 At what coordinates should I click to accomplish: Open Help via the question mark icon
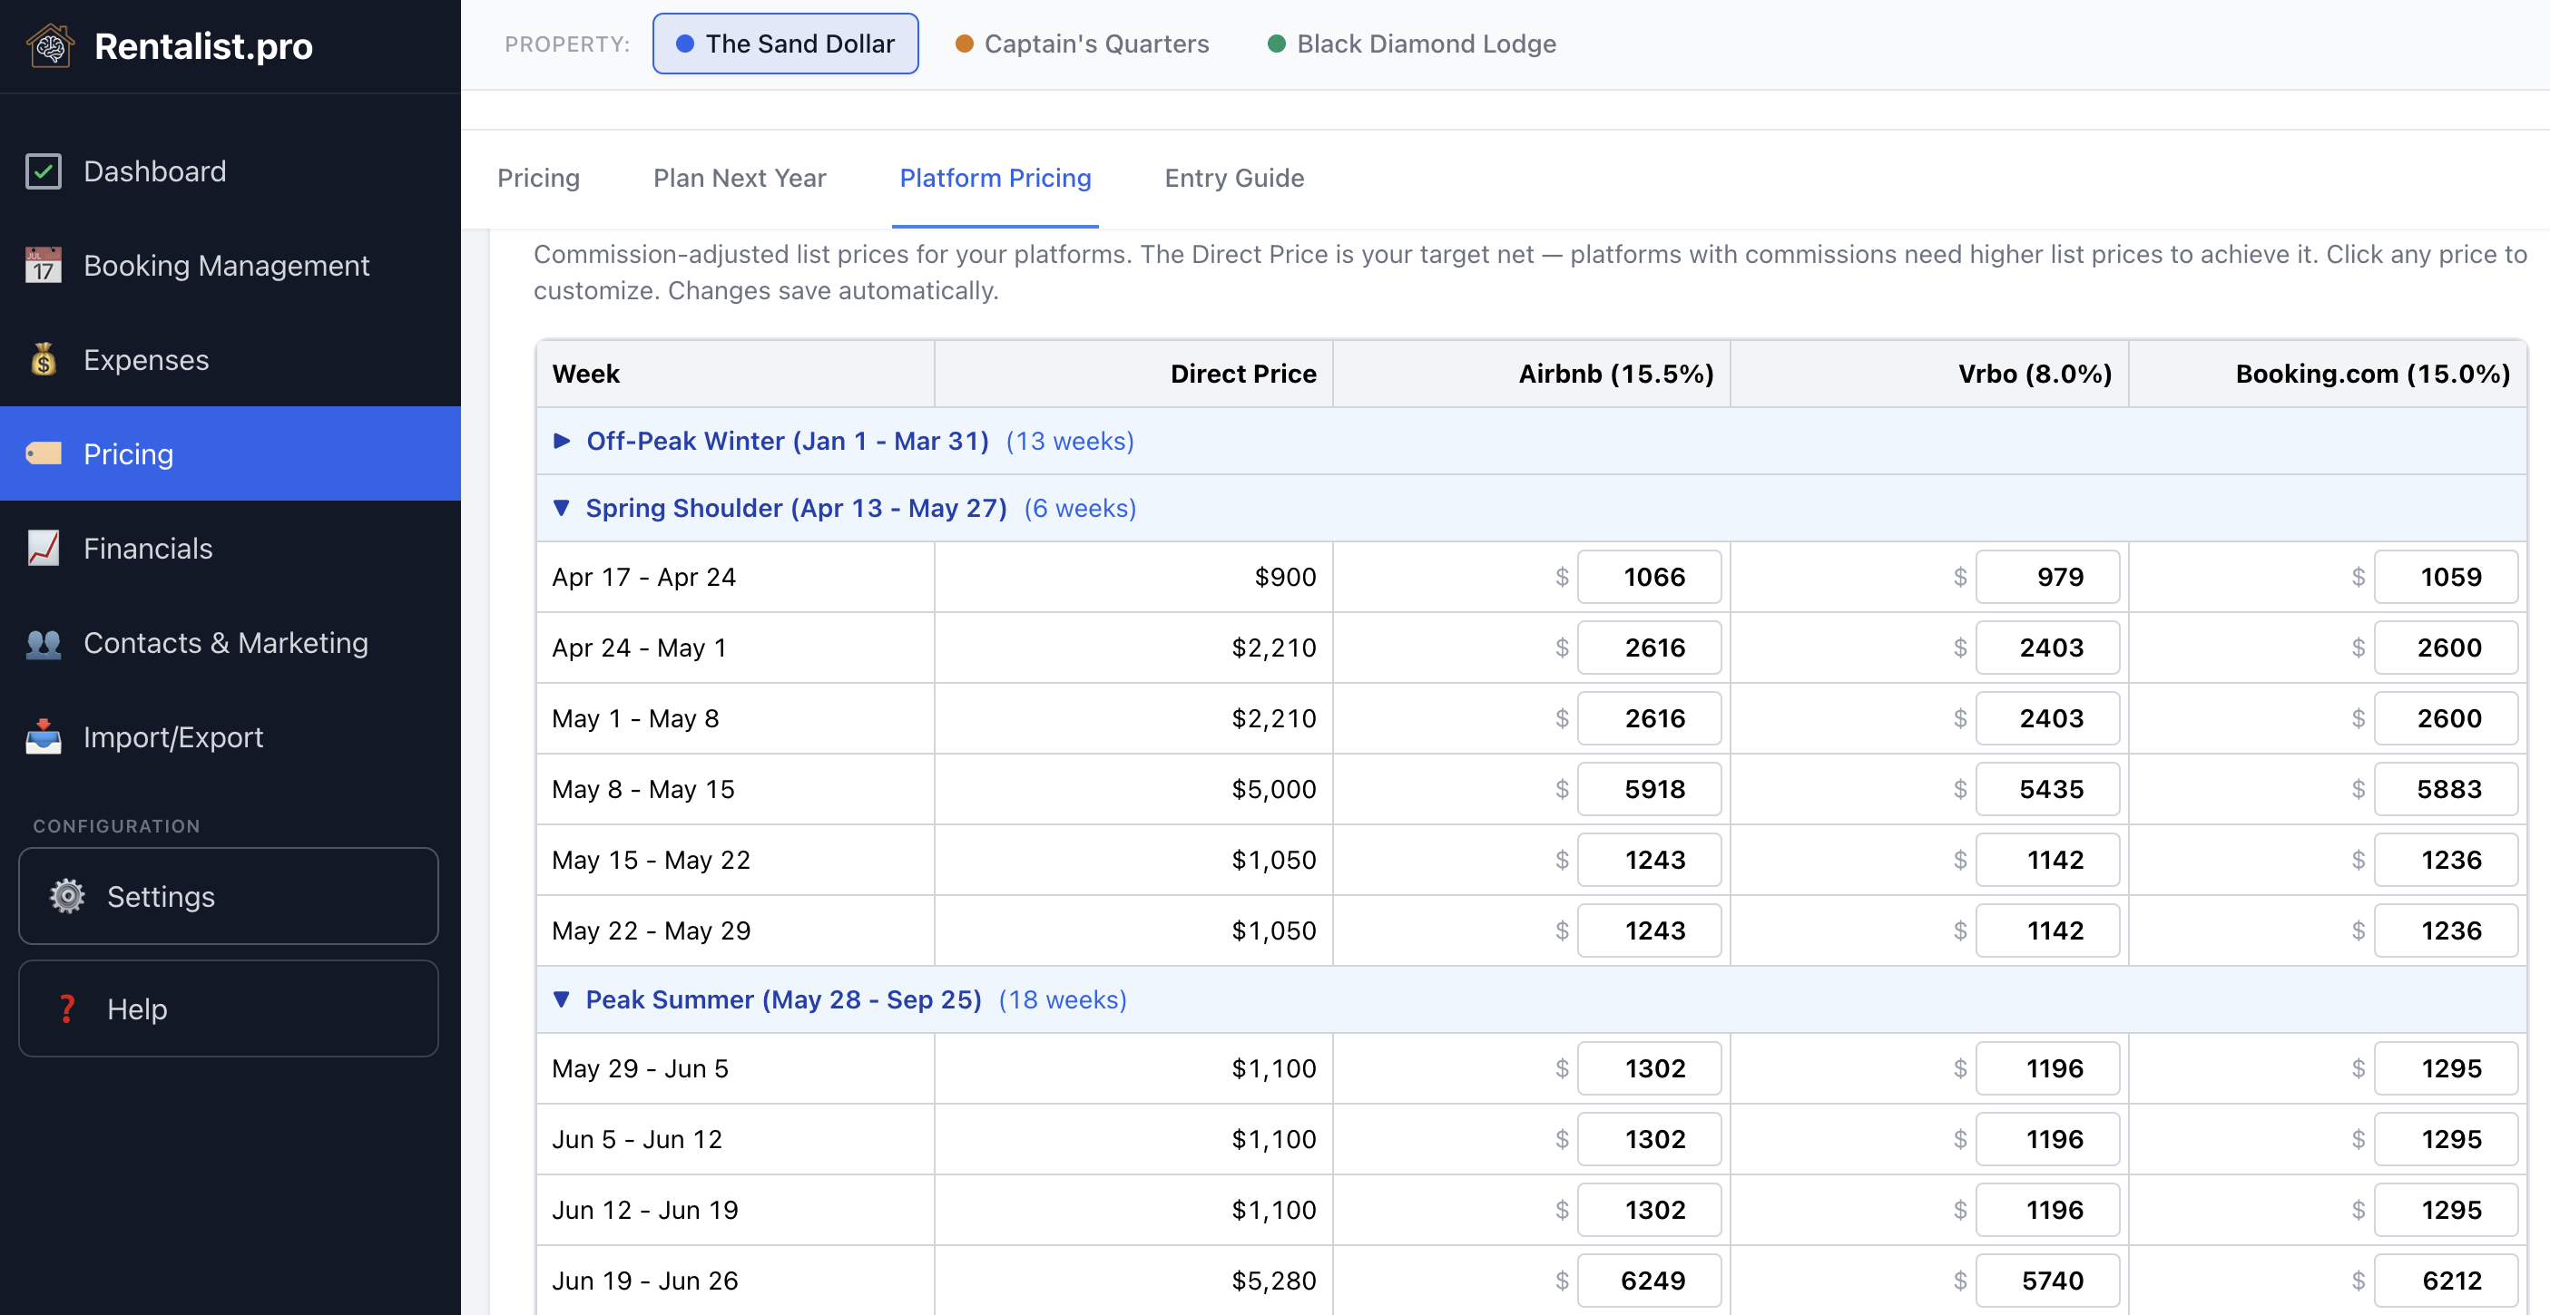66,1008
